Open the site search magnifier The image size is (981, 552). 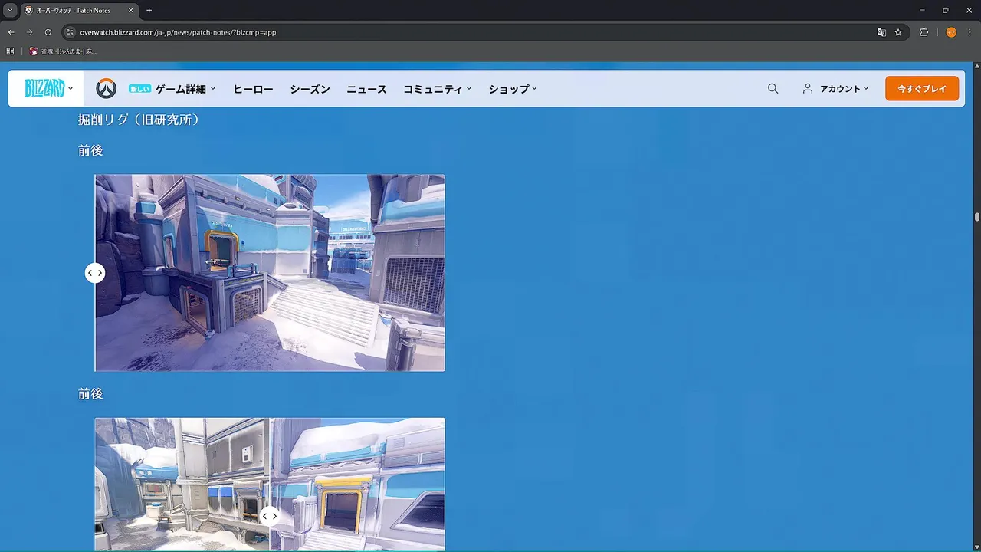click(x=773, y=89)
